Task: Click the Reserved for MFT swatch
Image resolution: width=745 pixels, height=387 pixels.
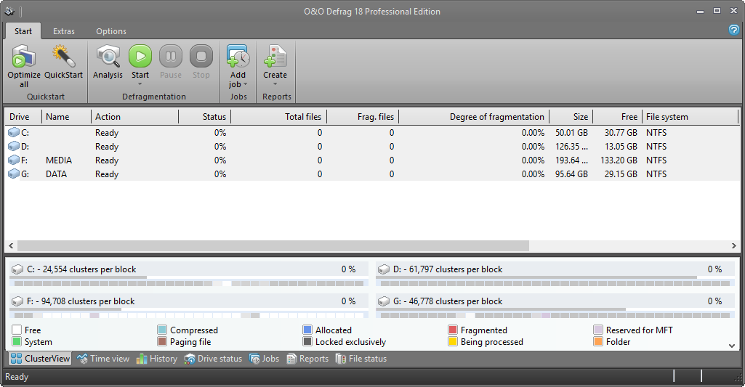Action: [598, 330]
